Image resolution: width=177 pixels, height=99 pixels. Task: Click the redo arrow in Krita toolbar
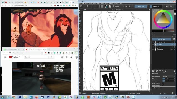point(95,7)
